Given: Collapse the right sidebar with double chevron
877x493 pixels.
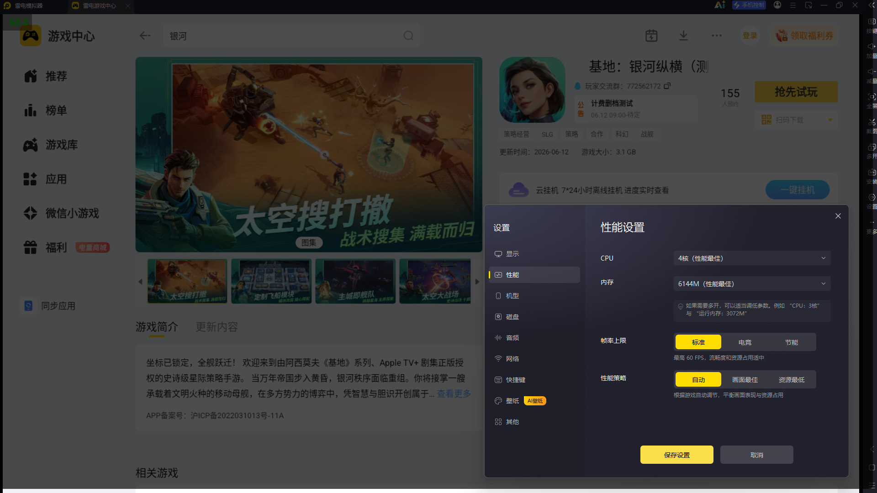Looking at the screenshot, I should (872, 5).
